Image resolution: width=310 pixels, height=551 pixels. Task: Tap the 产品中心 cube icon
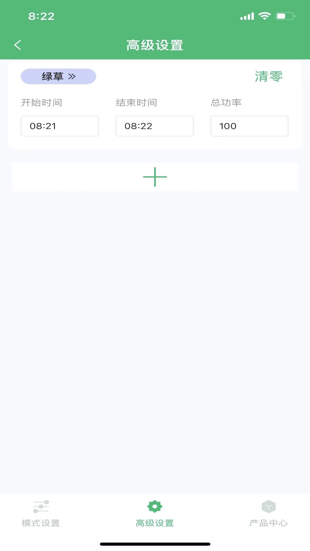pos(269,507)
